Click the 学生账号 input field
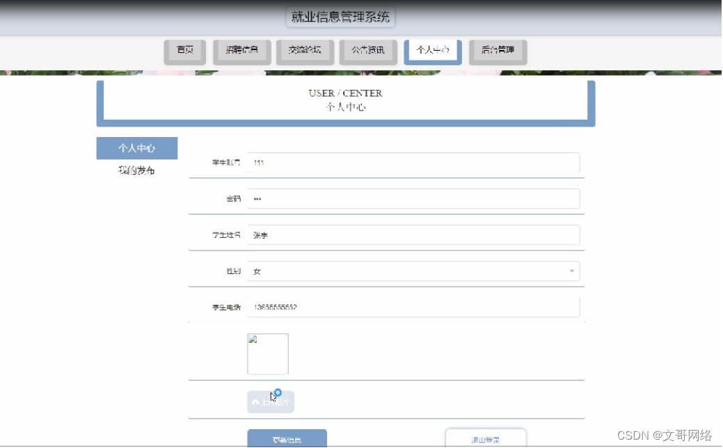This screenshot has width=723, height=448. (x=413, y=163)
